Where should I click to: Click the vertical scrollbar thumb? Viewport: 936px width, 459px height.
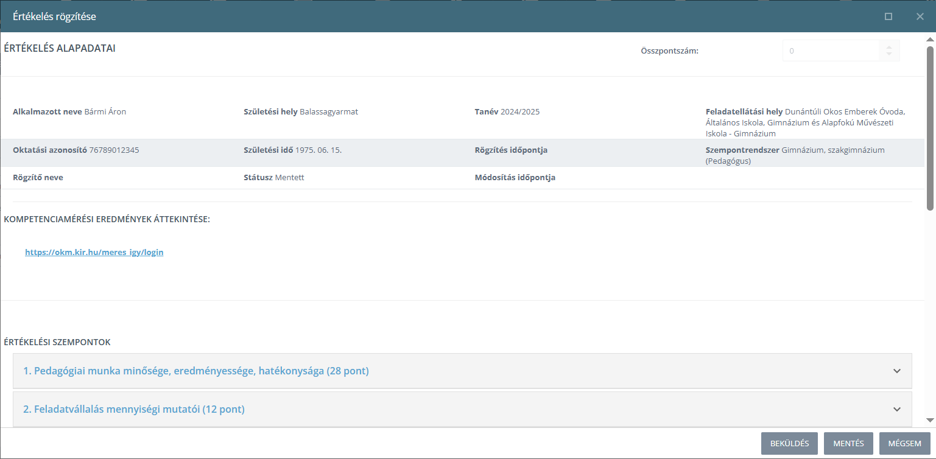pyautogui.click(x=930, y=128)
